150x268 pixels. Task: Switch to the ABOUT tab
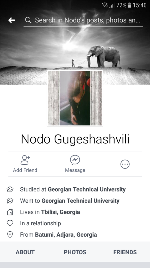25,252
